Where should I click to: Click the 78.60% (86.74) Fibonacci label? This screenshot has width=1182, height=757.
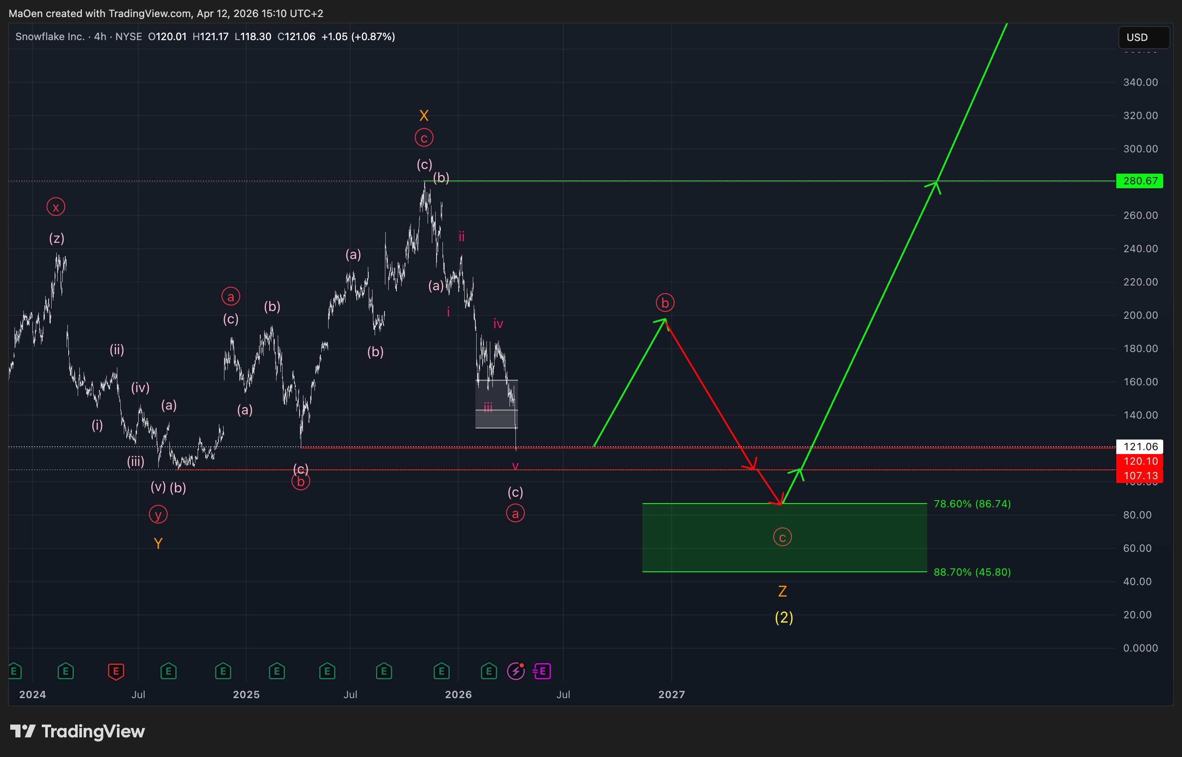coord(972,504)
